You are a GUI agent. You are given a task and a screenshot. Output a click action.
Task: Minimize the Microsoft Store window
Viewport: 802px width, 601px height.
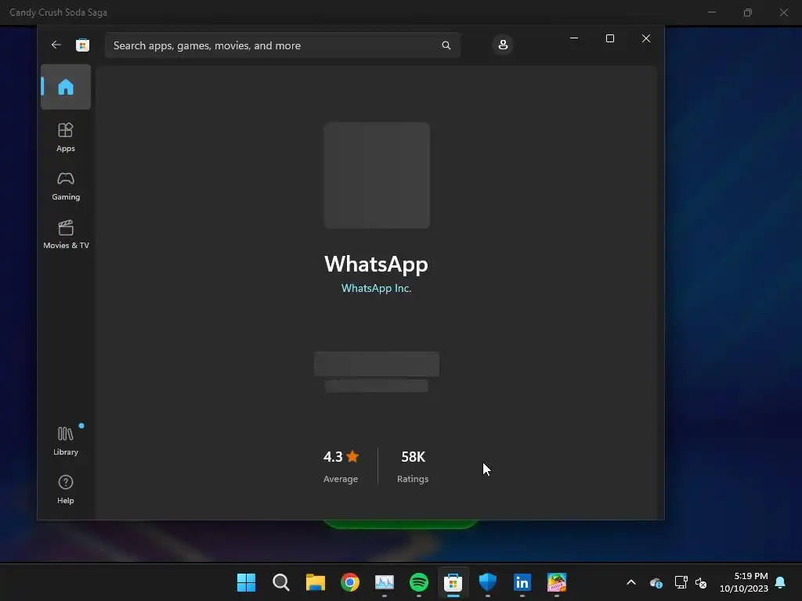pyautogui.click(x=574, y=38)
